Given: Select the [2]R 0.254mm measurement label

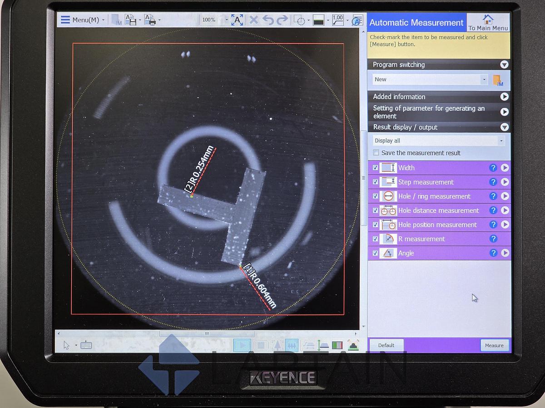Looking at the screenshot, I should (199, 169).
